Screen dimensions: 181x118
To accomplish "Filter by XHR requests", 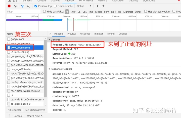I will point(74,12).
